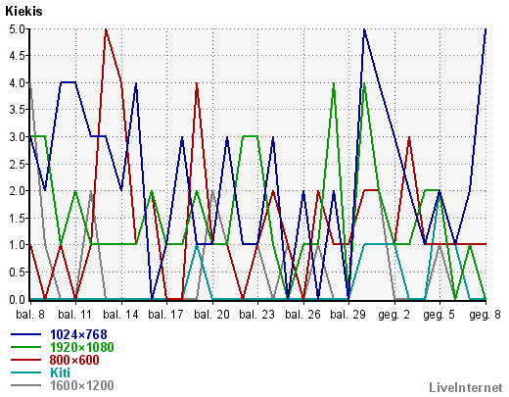Click the bal. 14 date label

point(120,315)
